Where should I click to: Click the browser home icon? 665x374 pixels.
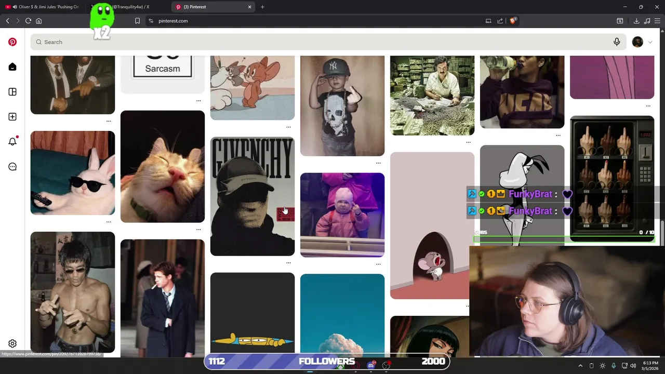click(x=38, y=21)
